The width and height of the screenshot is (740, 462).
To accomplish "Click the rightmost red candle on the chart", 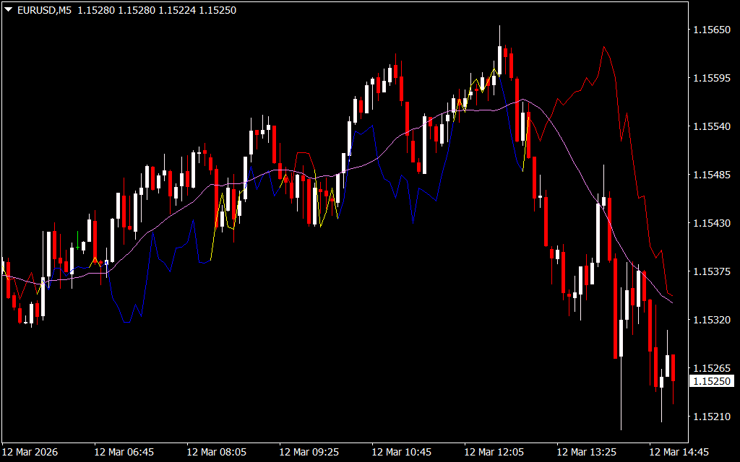I will [673, 367].
